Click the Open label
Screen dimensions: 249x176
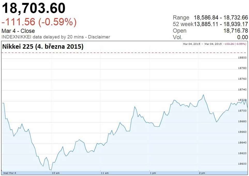pyautogui.click(x=180, y=31)
